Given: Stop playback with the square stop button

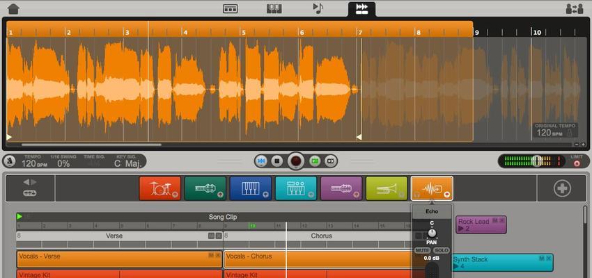Looking at the screenshot, I should (x=277, y=161).
